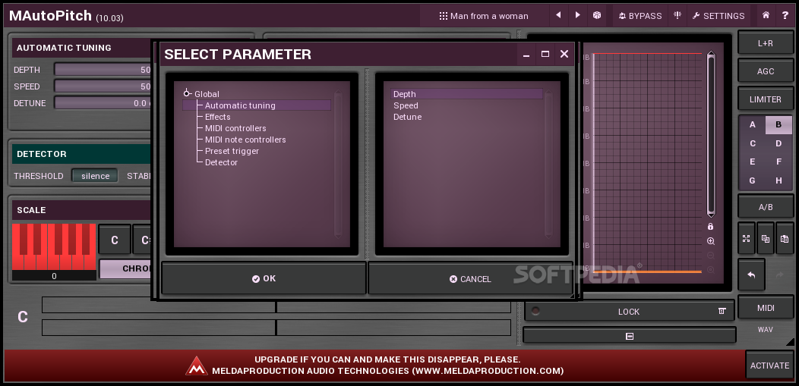799x386 pixels.
Task: Select preset slot E
Action: click(752, 162)
